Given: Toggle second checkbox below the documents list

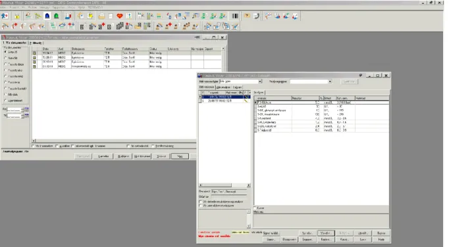Looking at the screenshot, I should point(57,146).
